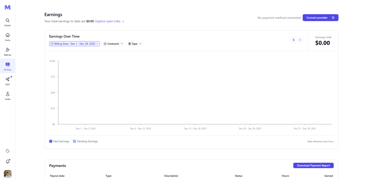Viewport: 367px width, 180px height.
Task: Switch chart to hours clock view
Action: pos(300,40)
